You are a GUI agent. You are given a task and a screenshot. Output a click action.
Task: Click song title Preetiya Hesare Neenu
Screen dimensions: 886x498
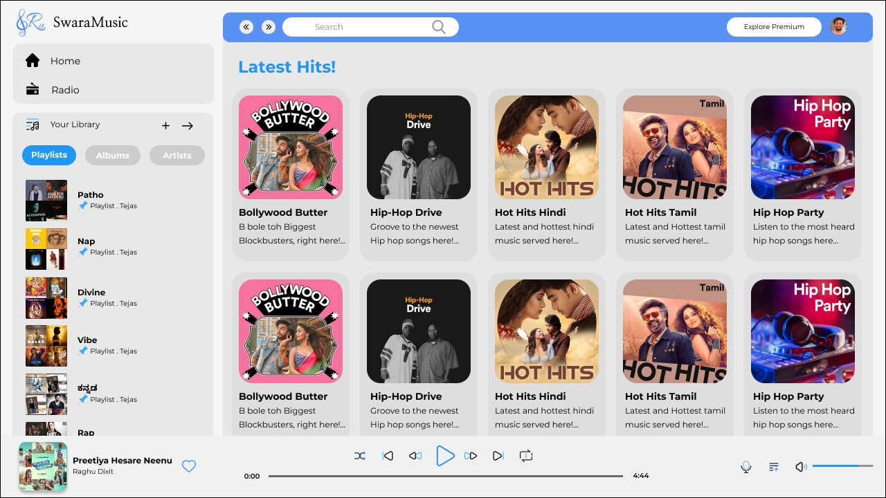click(x=123, y=461)
